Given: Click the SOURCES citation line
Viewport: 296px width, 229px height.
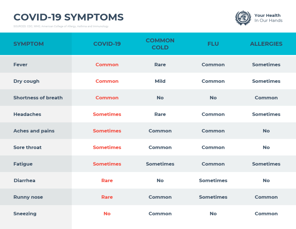Looking at the screenshot, I should [x=61, y=26].
